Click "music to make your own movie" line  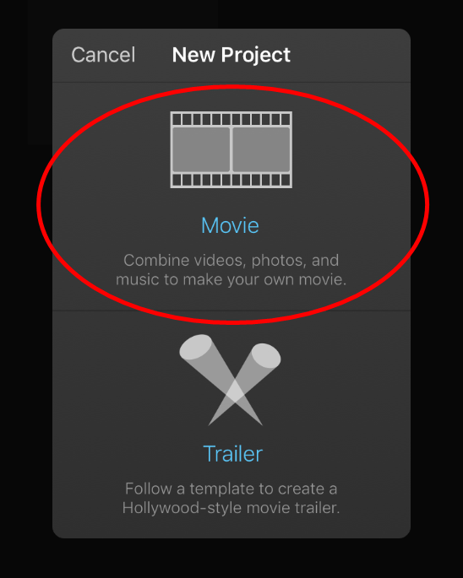click(x=231, y=279)
